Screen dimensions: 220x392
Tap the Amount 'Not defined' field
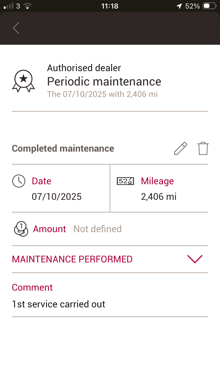[97, 229]
